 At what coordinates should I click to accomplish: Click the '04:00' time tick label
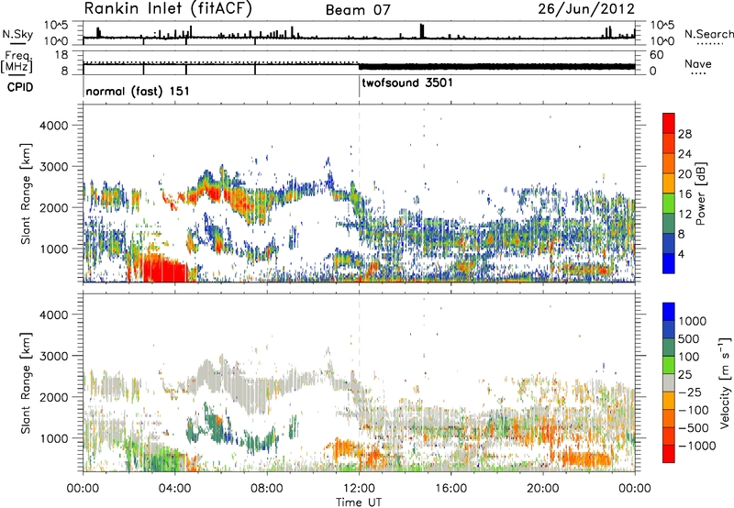pyautogui.click(x=175, y=489)
